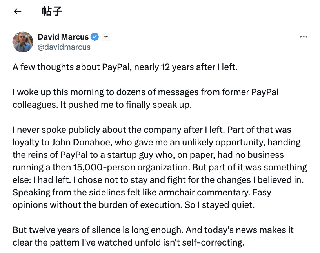Click the David Marcus display name
The width and height of the screenshot is (320, 253).
point(63,37)
